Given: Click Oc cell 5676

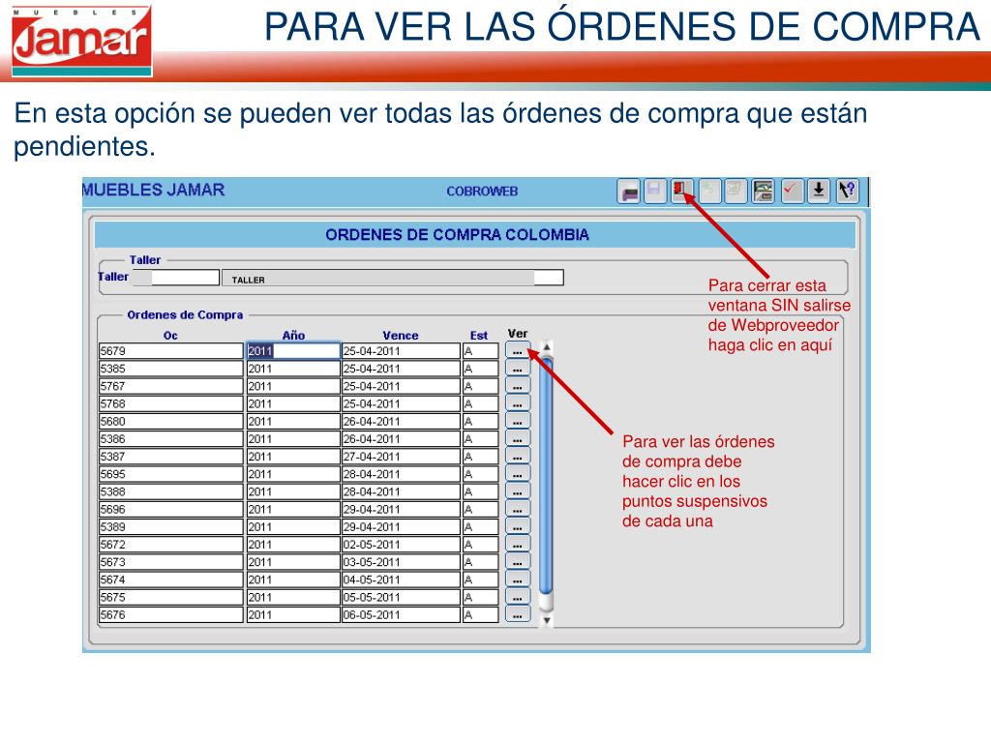Looking at the screenshot, I should coord(170,614).
